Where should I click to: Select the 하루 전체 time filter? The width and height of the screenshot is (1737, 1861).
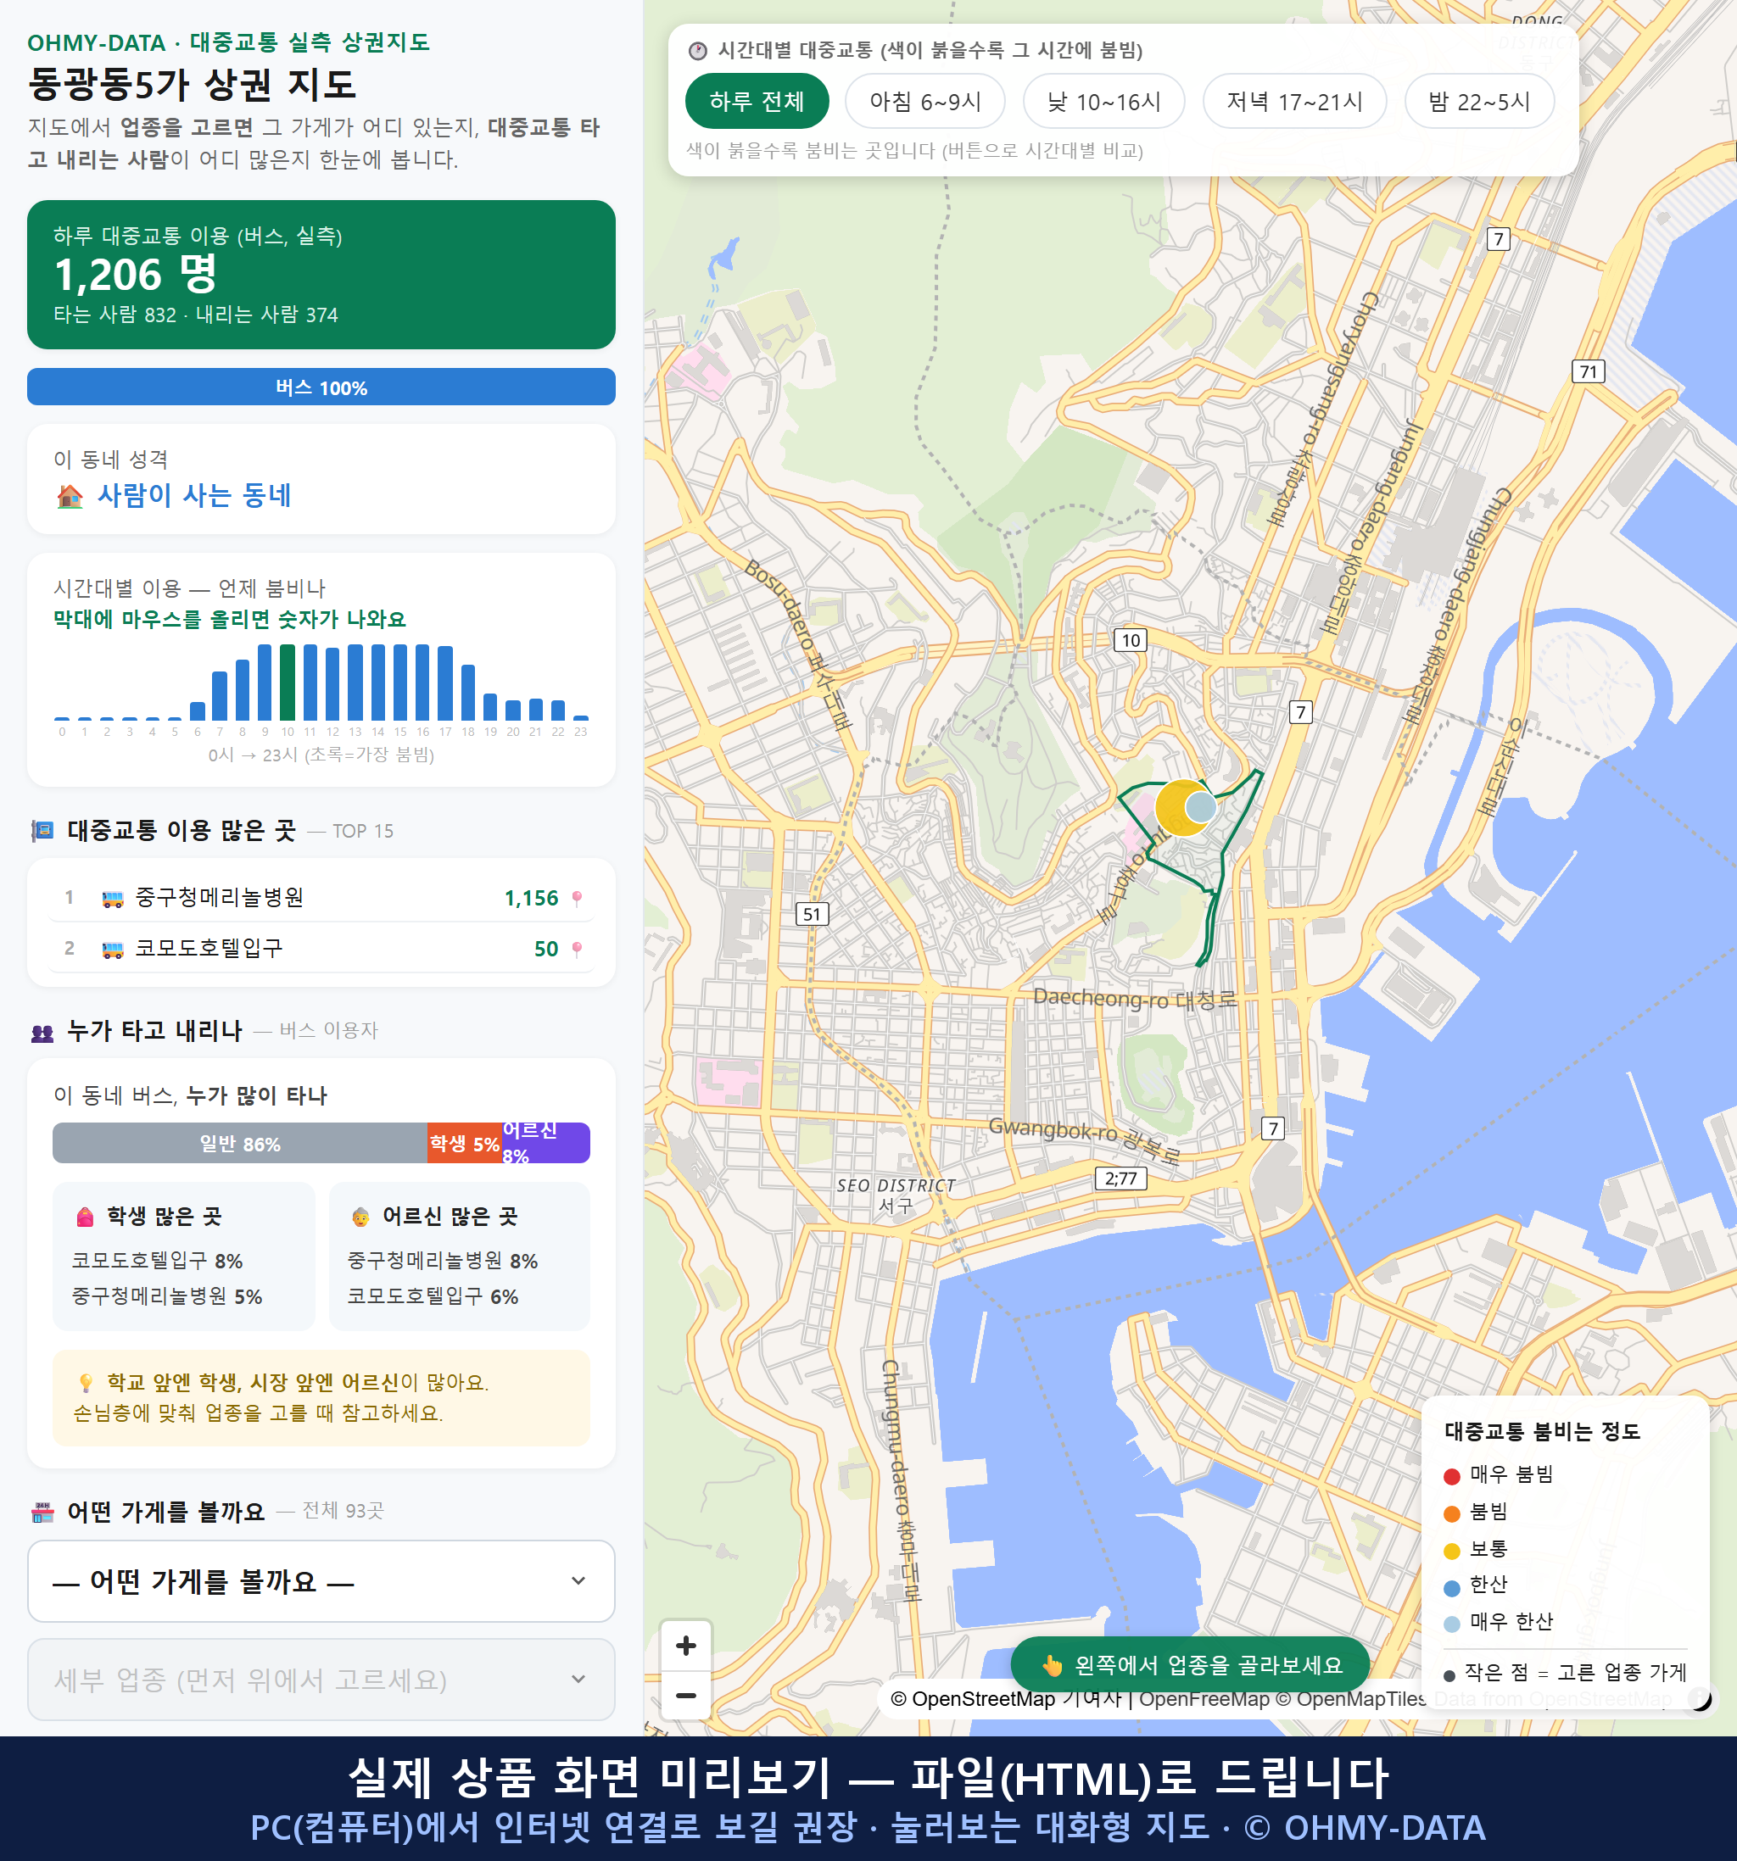757,101
